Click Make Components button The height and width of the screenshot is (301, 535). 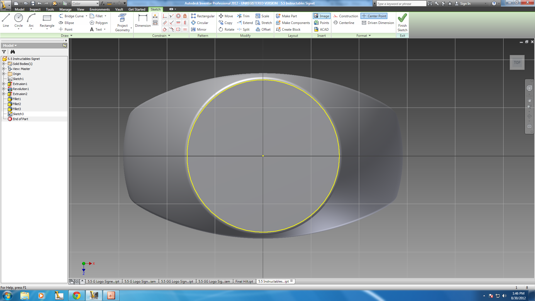[x=293, y=23]
